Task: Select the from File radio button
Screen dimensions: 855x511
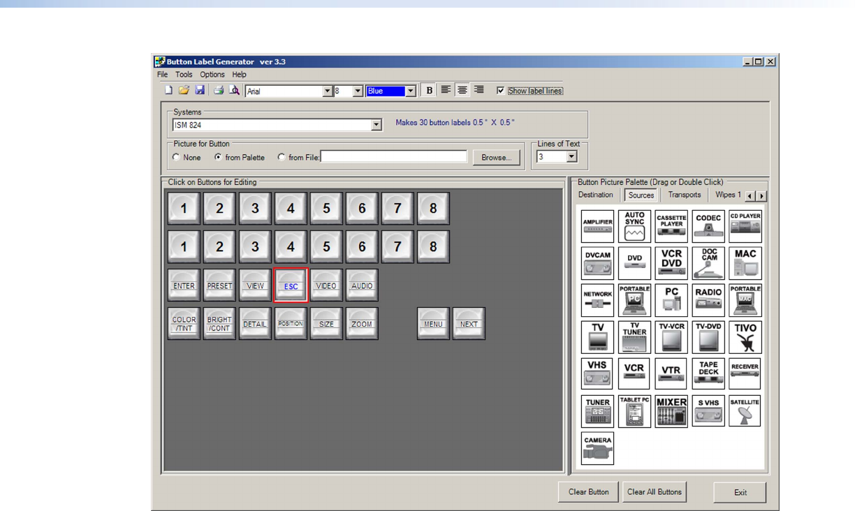Action: pyautogui.click(x=282, y=158)
